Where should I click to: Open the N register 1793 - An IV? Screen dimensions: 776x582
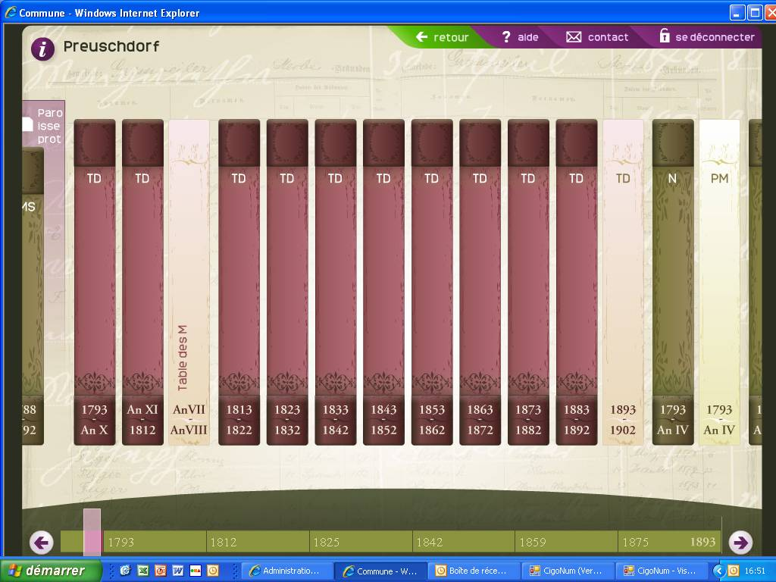tap(672, 282)
